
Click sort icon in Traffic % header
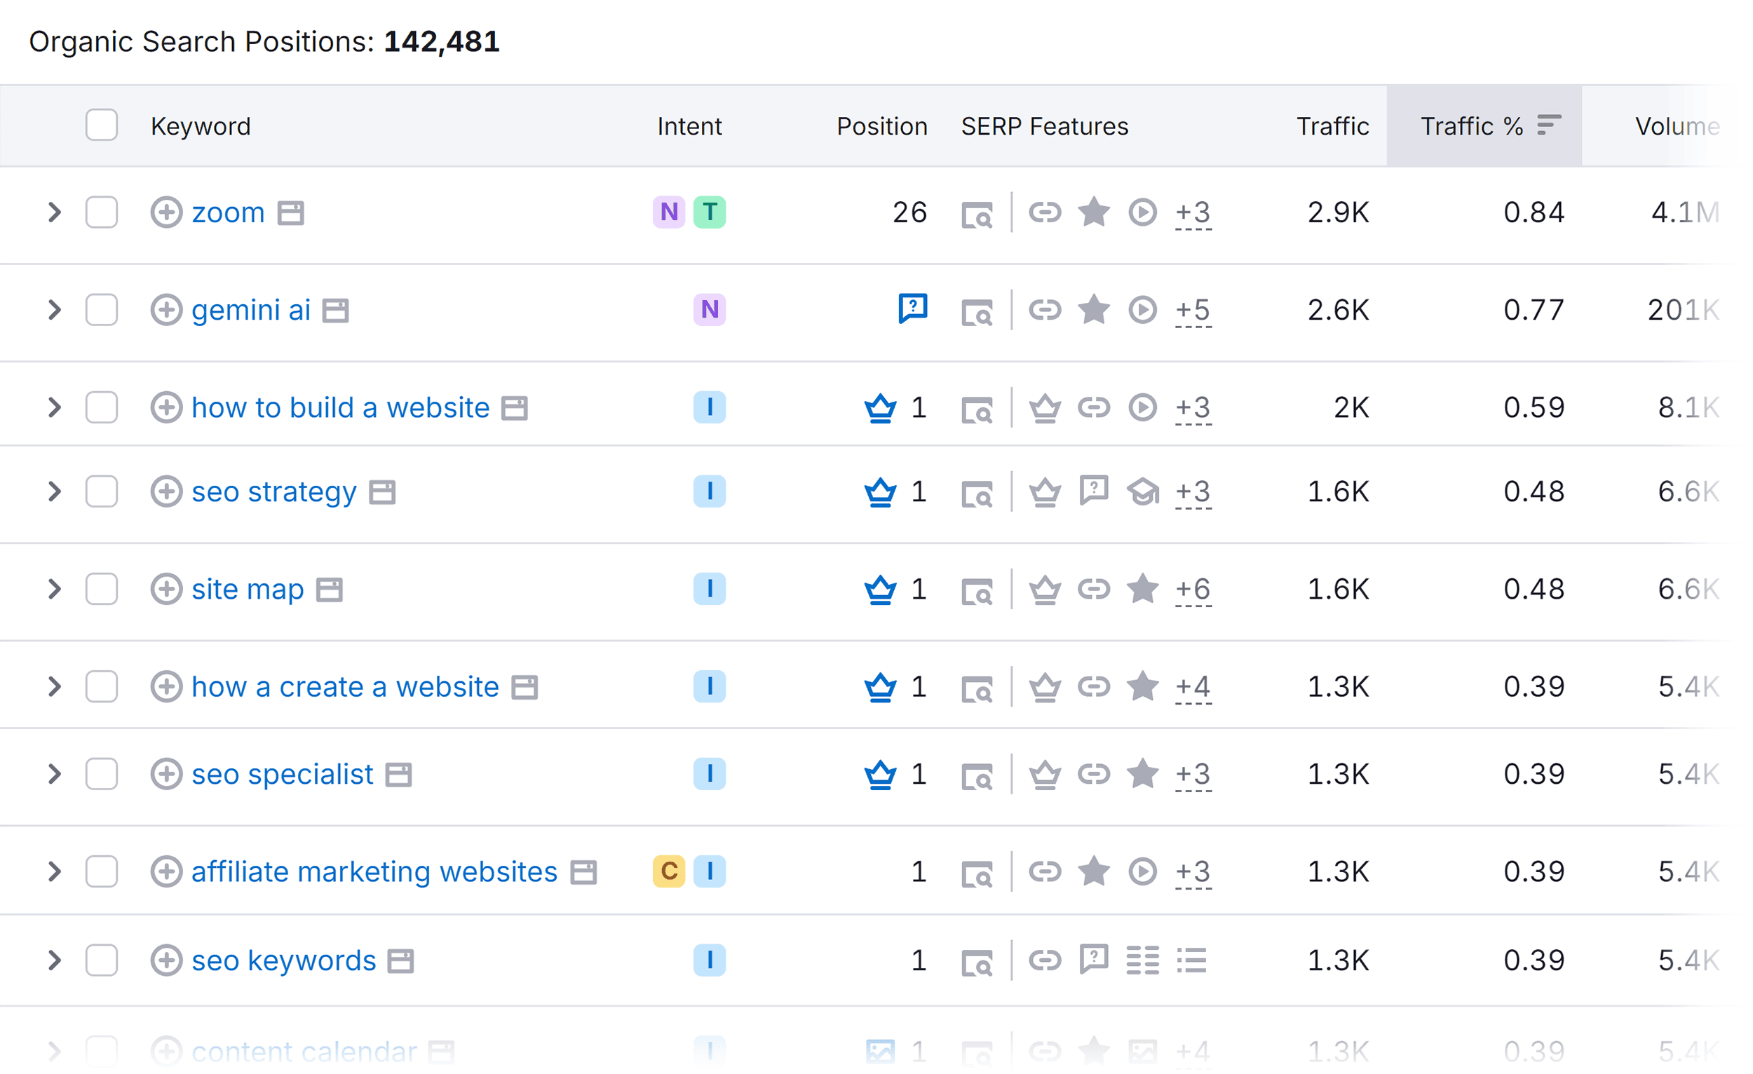pos(1549,125)
